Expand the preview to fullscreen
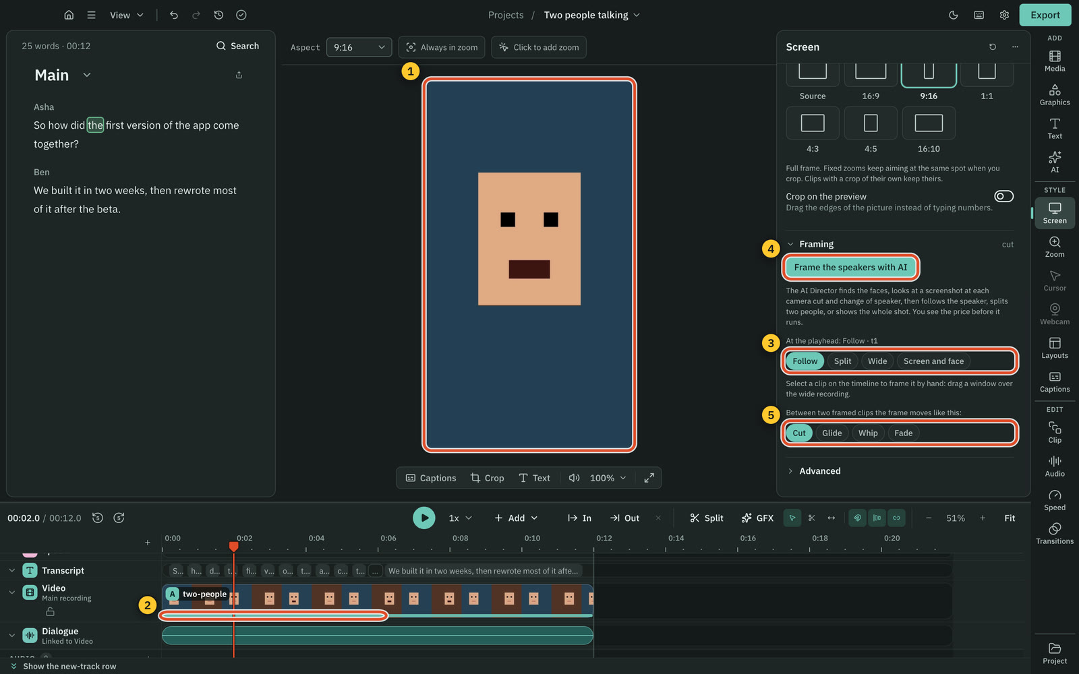This screenshot has width=1079, height=674. (649, 478)
